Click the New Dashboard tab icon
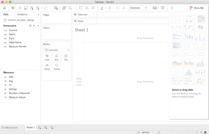Viewport: 209px width, 134px height. click(x=46, y=127)
